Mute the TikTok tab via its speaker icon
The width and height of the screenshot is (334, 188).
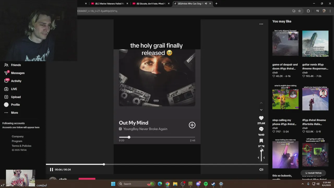pos(206,4)
